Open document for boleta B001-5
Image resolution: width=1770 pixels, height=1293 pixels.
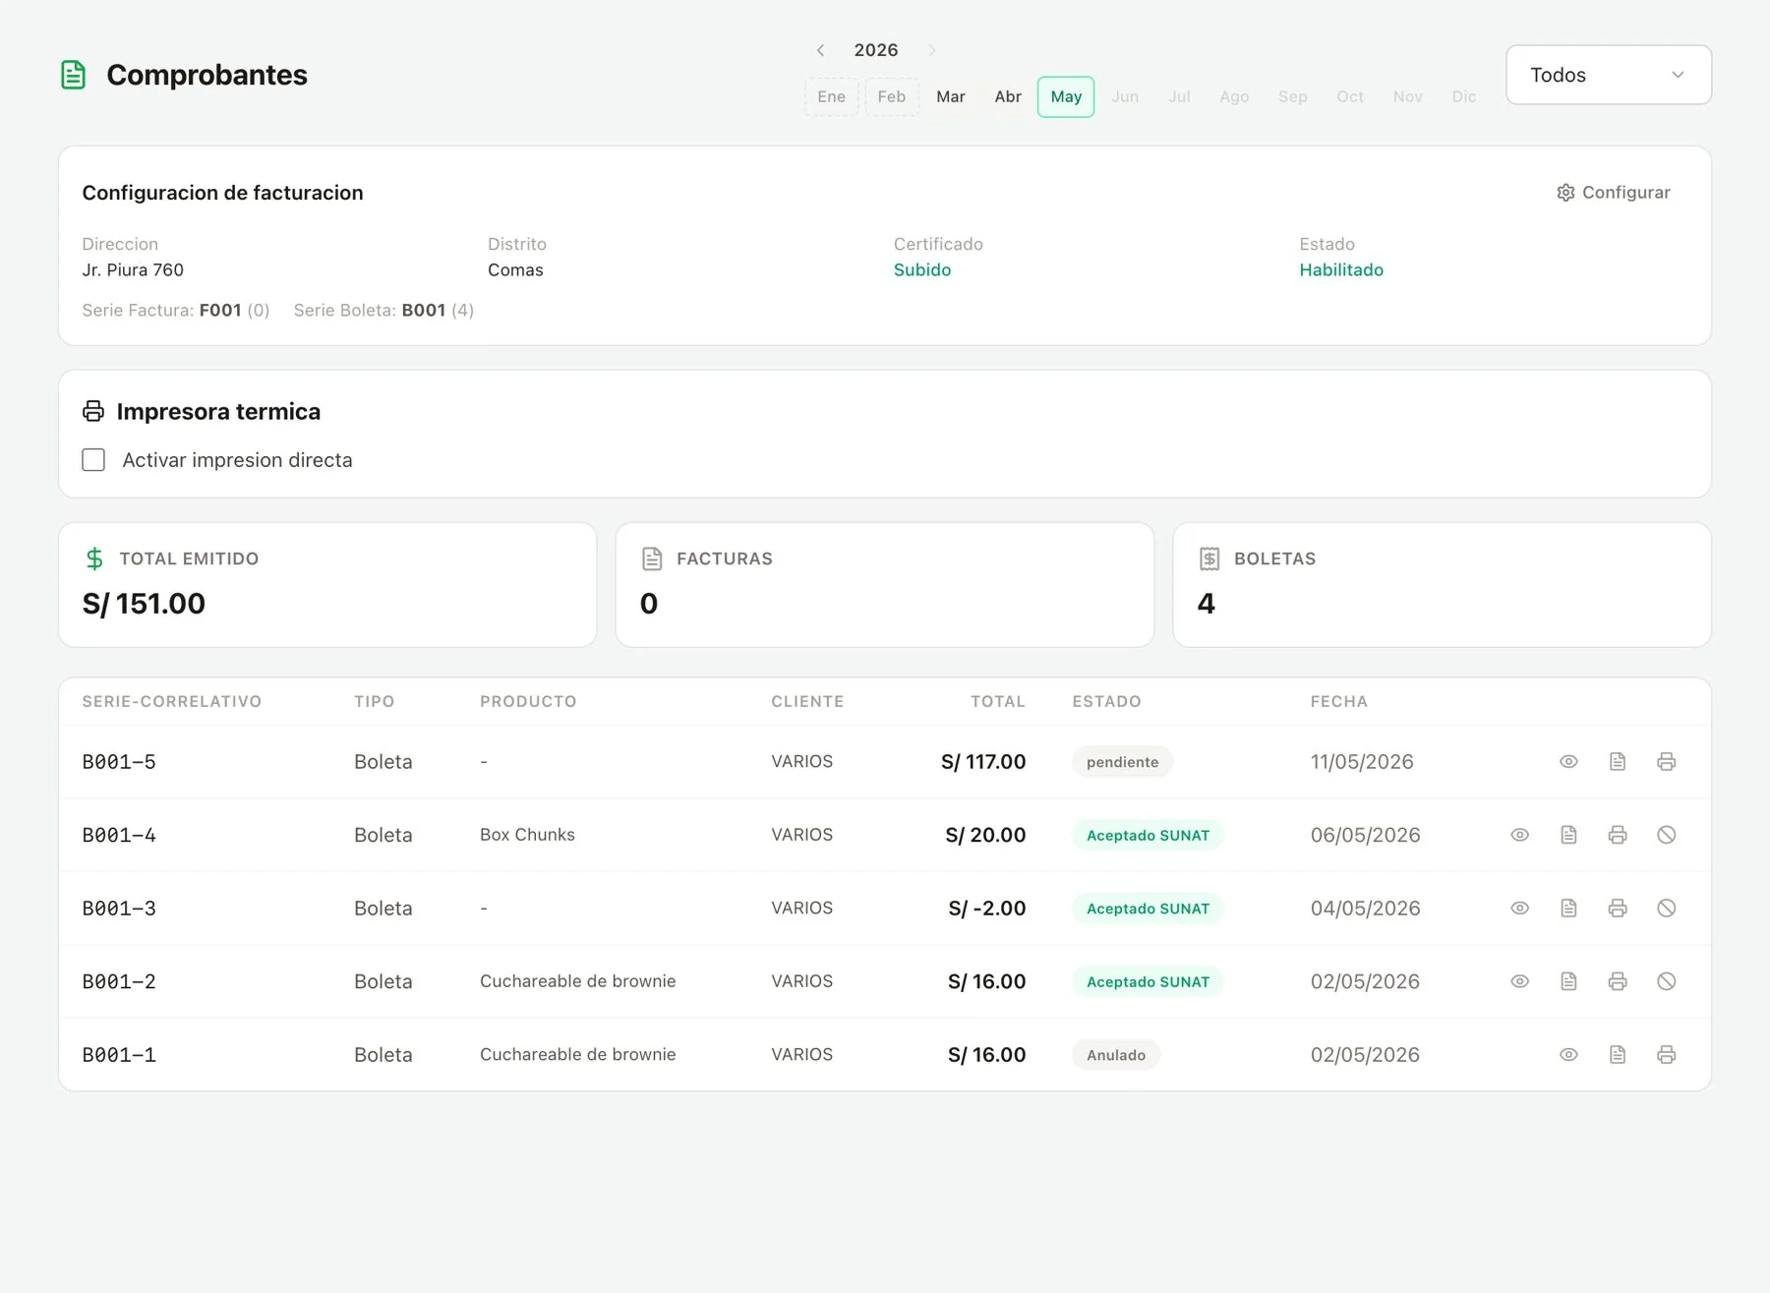coord(1618,762)
